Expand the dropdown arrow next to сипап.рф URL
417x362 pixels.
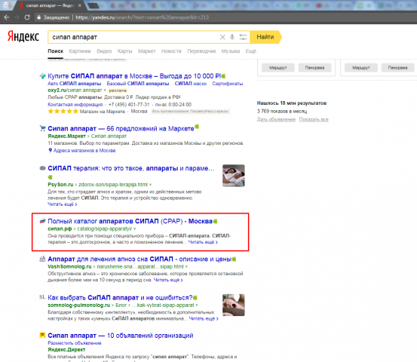135,229
